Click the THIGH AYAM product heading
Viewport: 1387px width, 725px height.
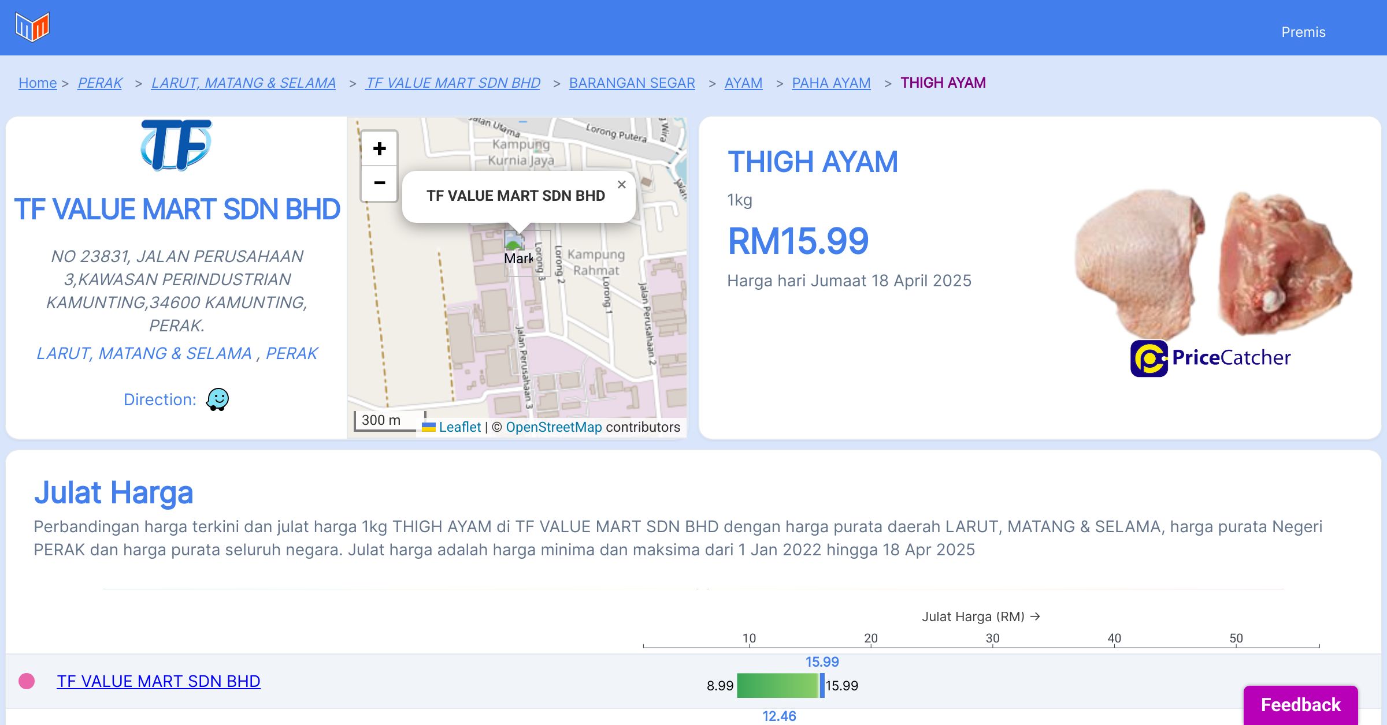click(813, 162)
